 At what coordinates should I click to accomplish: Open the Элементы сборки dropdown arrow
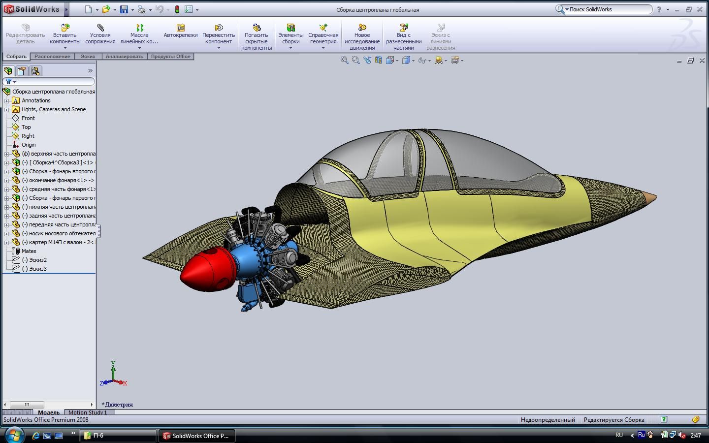pyautogui.click(x=290, y=48)
